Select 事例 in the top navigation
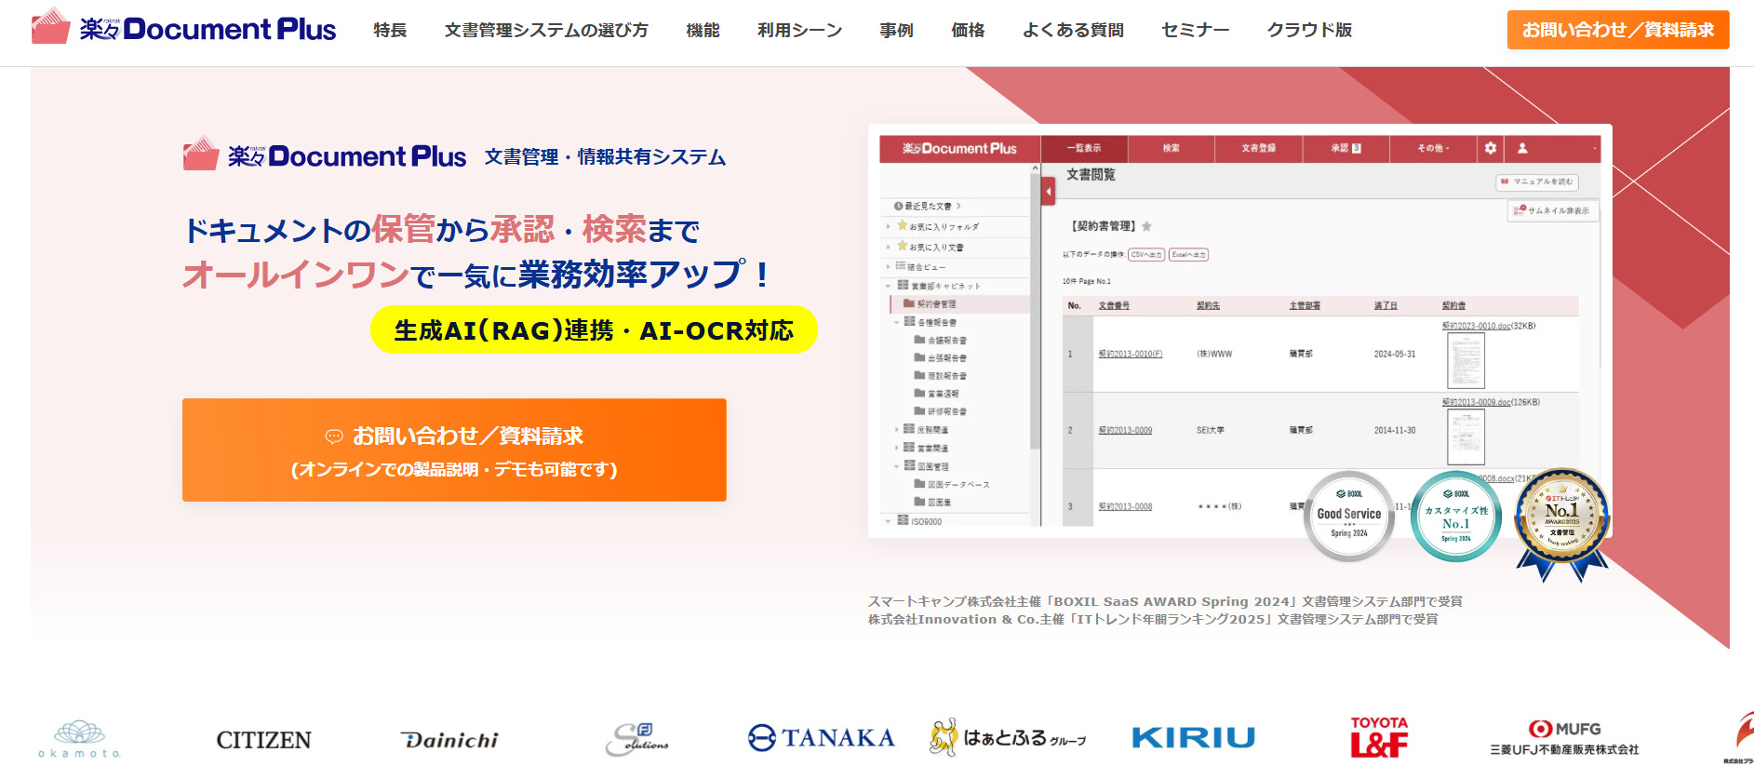Image resolution: width=1754 pixels, height=779 pixels. tap(896, 30)
